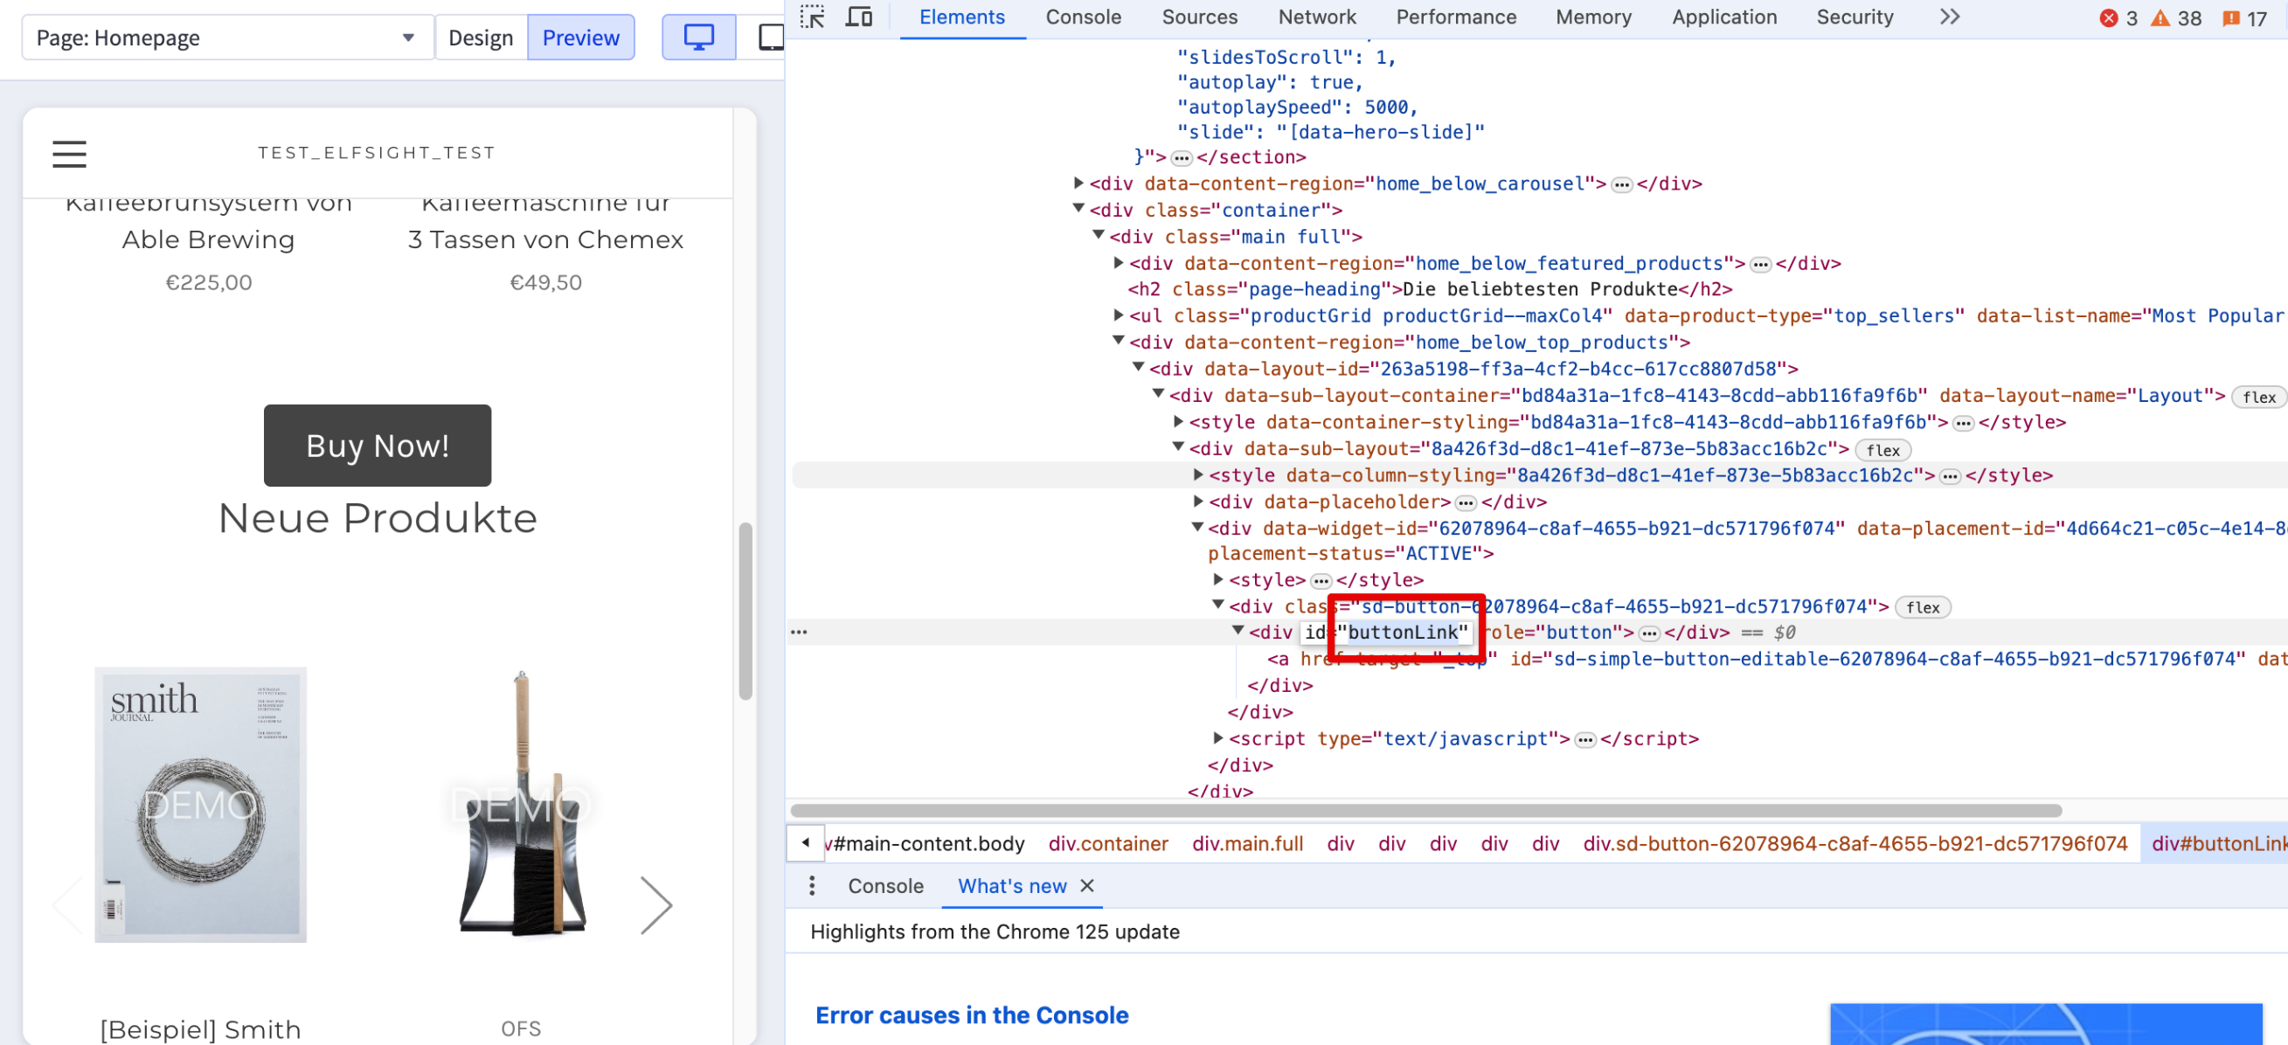
Task: Open Error causes in the Console link
Action: pyautogui.click(x=972, y=1014)
